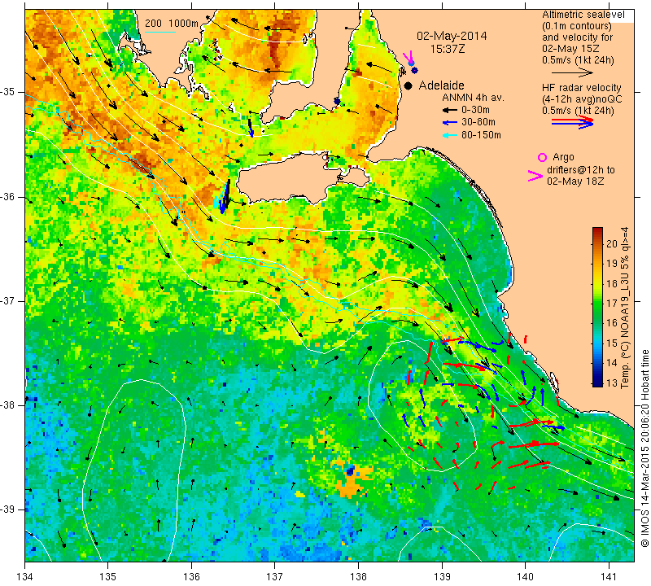Click the black Adelaide city marker dot
Image resolution: width=651 pixels, height=586 pixels.
[409, 85]
